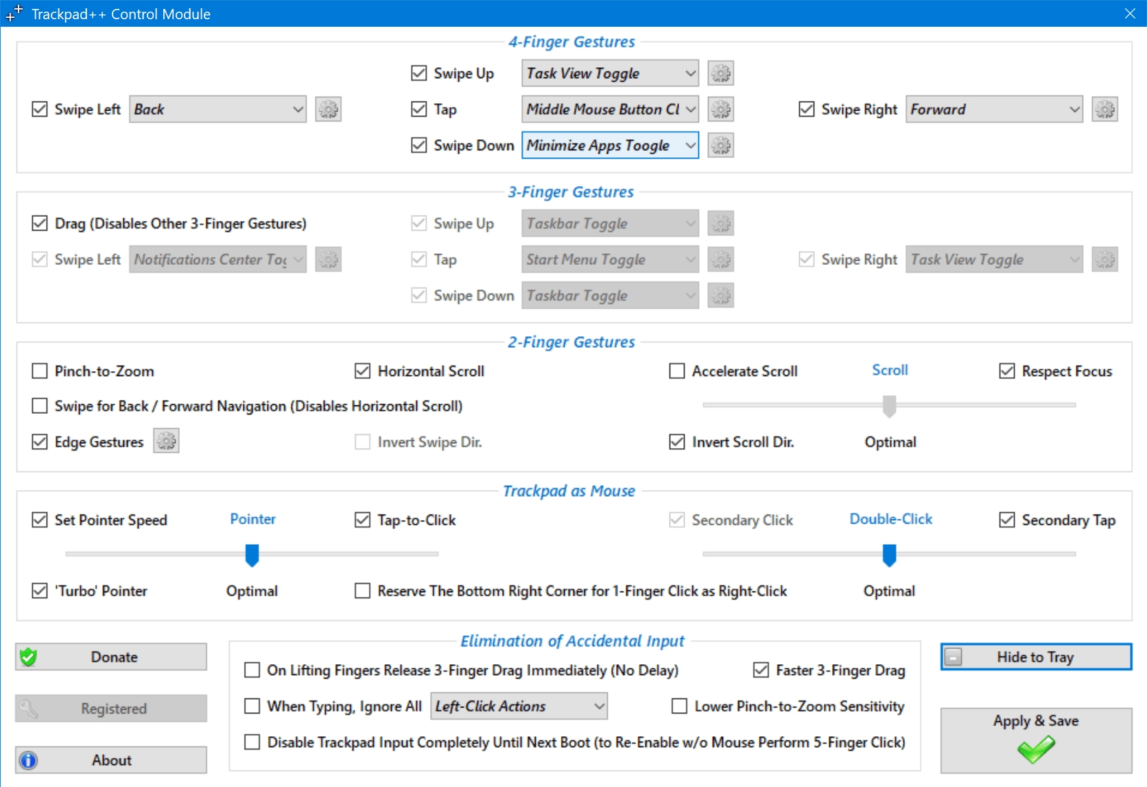Enable Reserve Bottom Right Corner for Right-Click
This screenshot has width=1147, height=787.
[x=362, y=591]
